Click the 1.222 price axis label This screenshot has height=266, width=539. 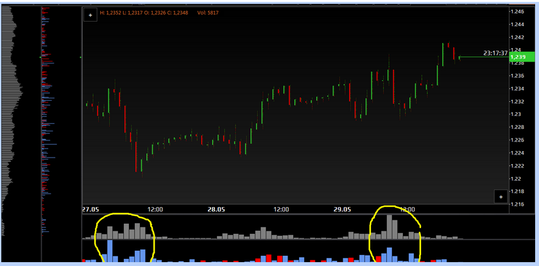[x=517, y=166]
